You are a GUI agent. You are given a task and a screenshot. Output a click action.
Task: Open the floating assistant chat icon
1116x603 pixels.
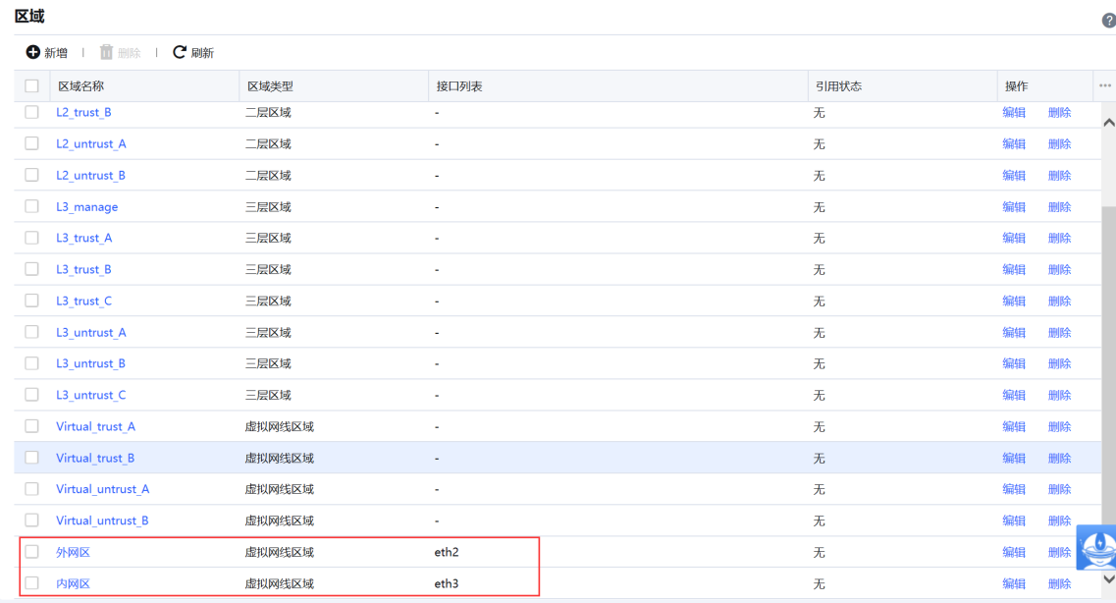pyautogui.click(x=1096, y=547)
